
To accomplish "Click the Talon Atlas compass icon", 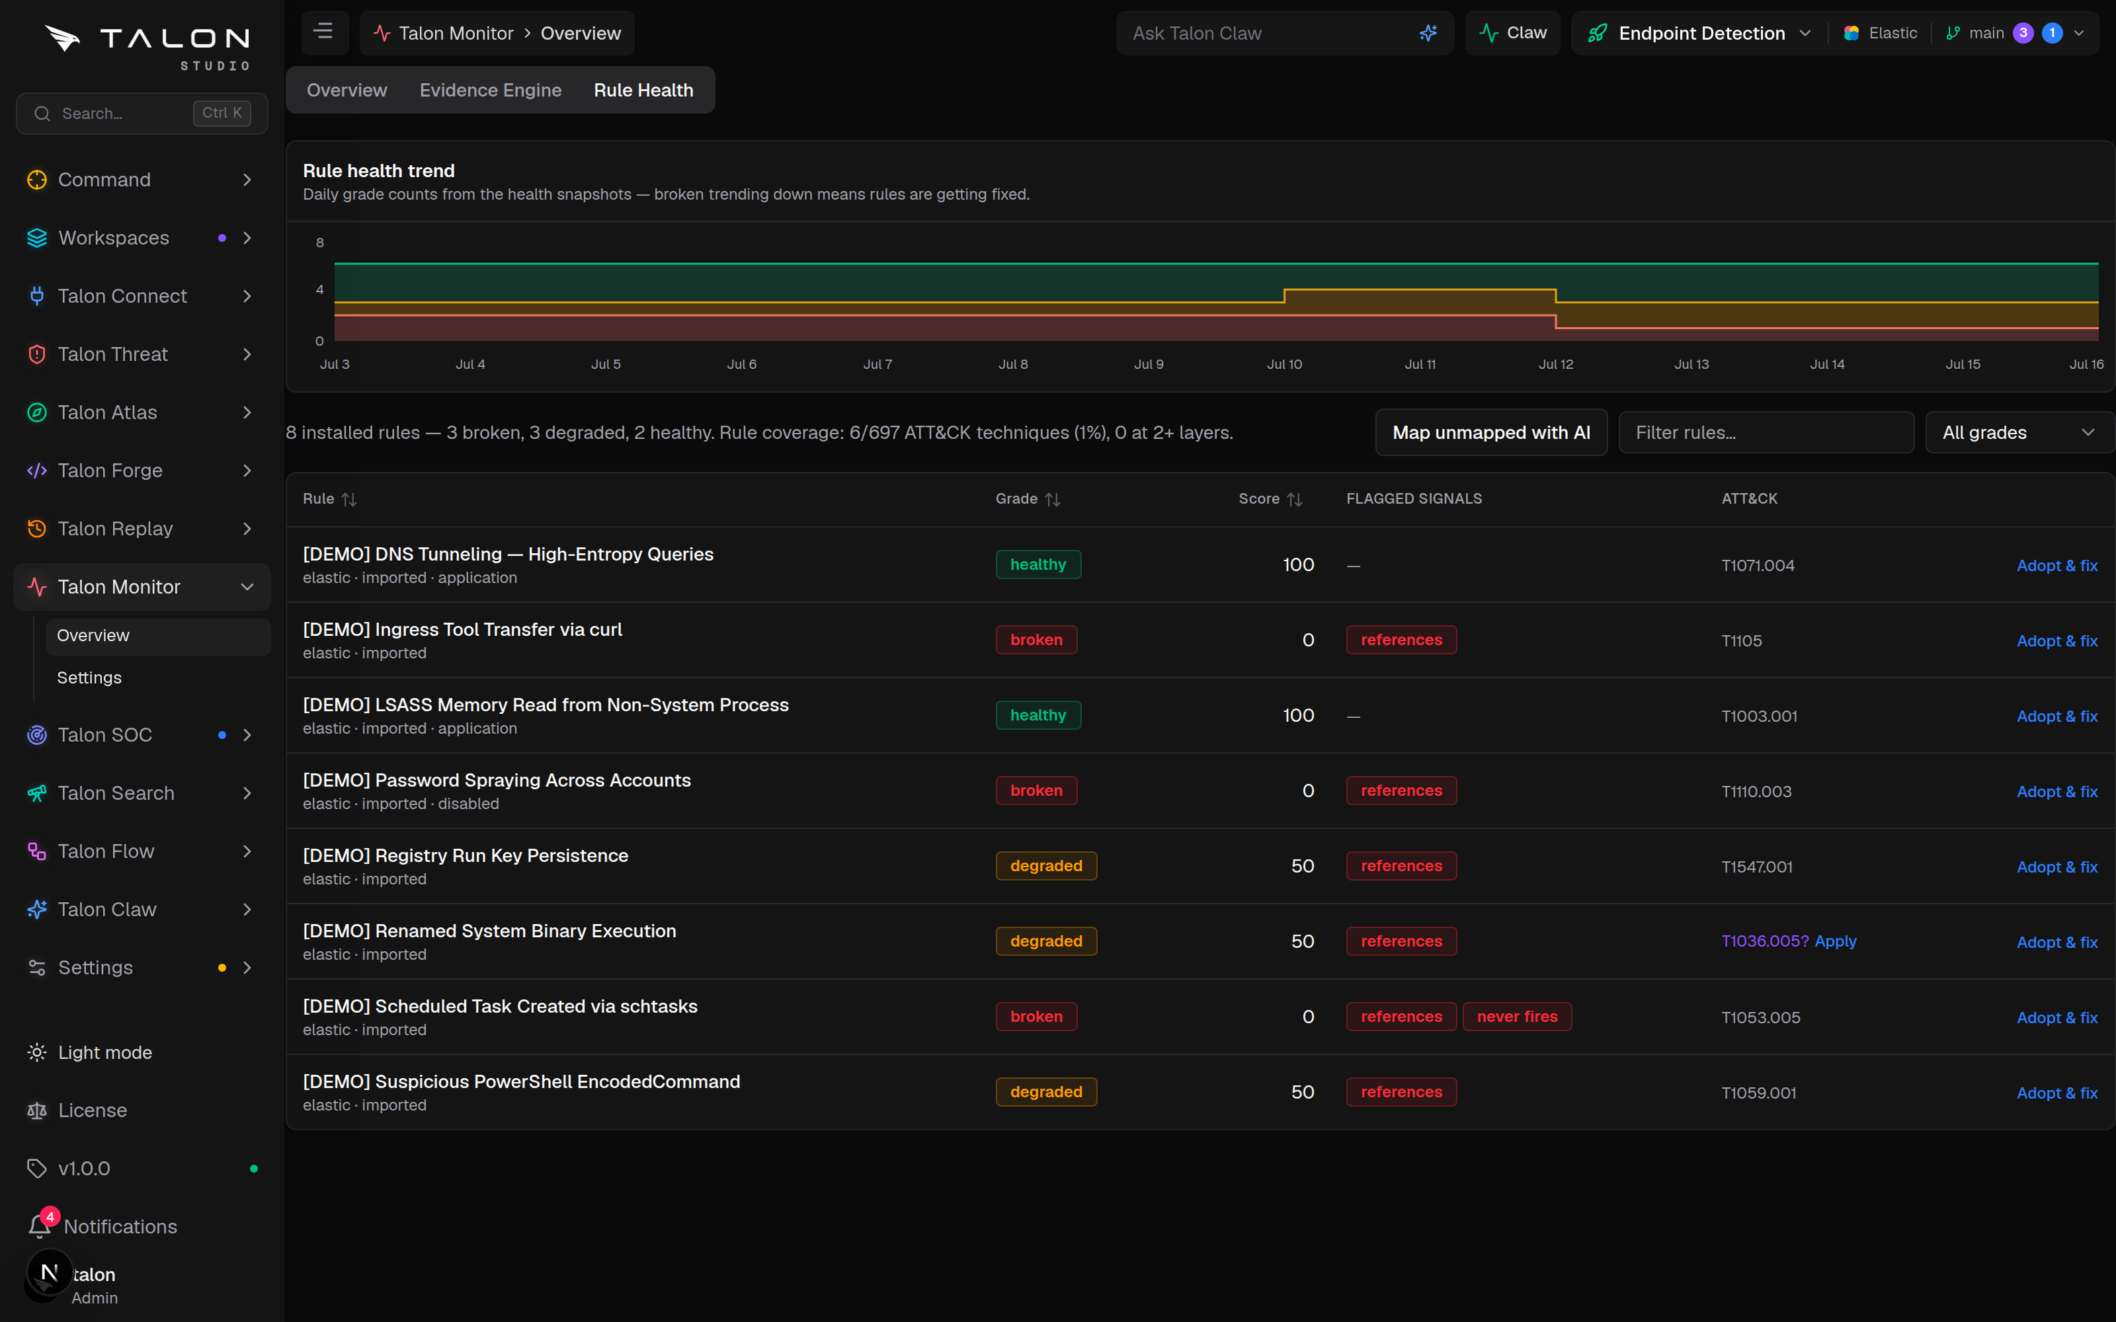I will [x=37, y=412].
